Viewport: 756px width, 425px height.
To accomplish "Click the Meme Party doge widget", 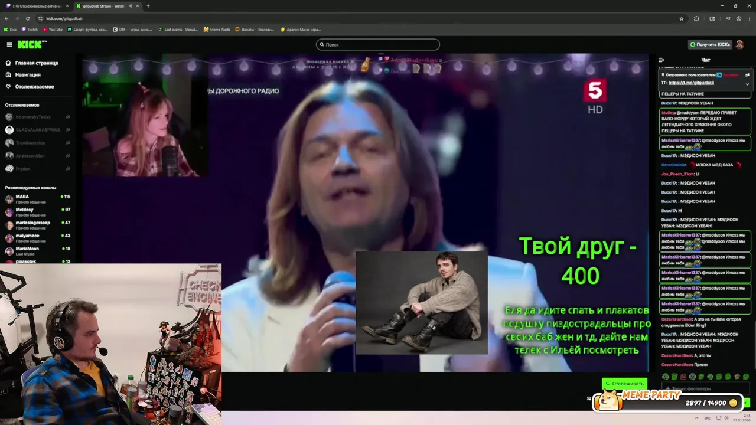I will (x=667, y=401).
